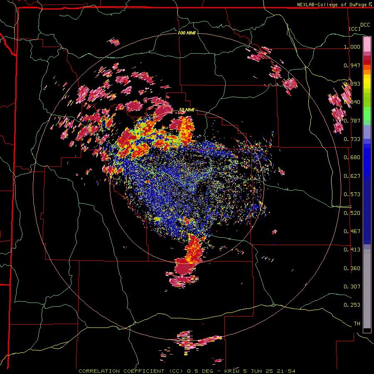Select the 0.360 scale value
This screenshot has height=374, width=374.
352,268
